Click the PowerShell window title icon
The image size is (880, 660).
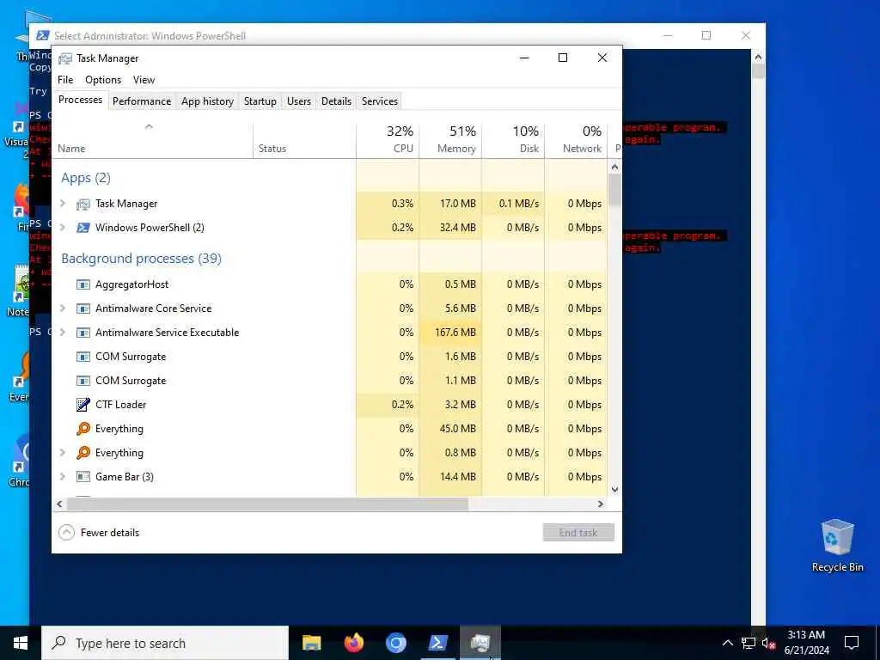[43, 35]
